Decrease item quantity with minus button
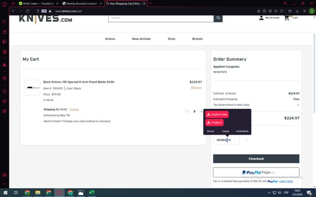316x197 pixels. [187, 111]
